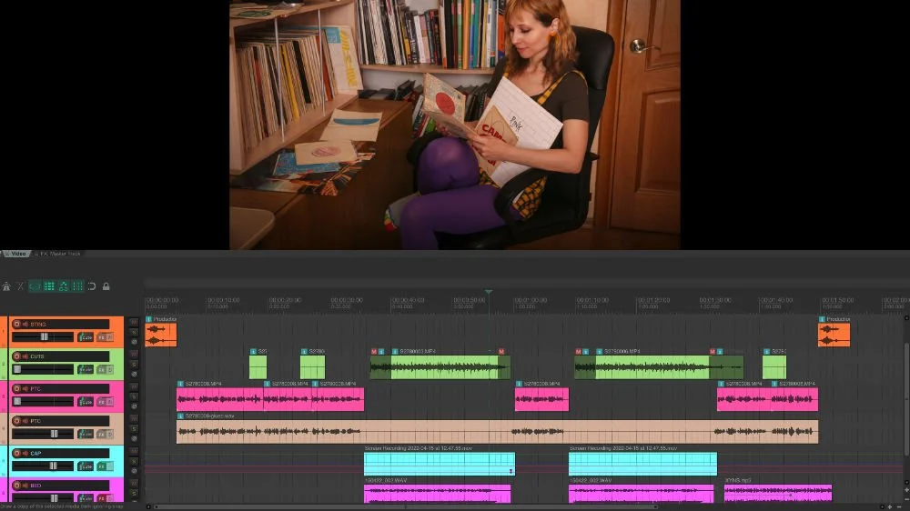Select the tan S2780008-glued.wav item

(498, 432)
